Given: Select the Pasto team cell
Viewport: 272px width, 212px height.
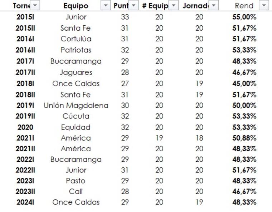Looking at the screenshot, I should 76,181.
